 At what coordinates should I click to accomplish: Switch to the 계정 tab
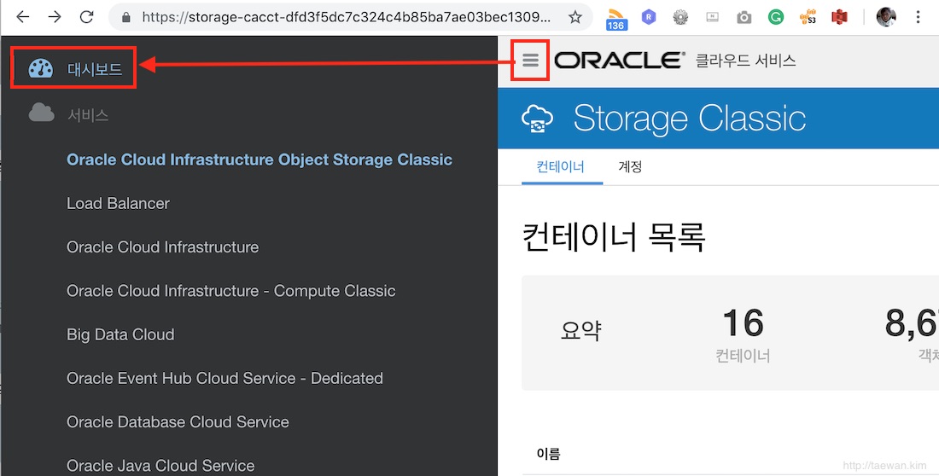click(630, 167)
